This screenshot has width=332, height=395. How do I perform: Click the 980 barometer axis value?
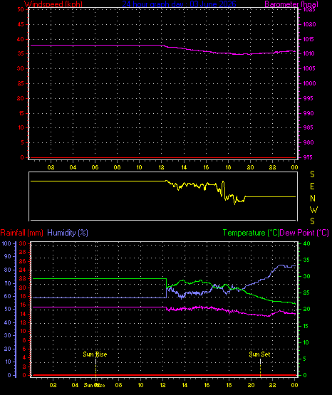pyautogui.click(x=308, y=142)
